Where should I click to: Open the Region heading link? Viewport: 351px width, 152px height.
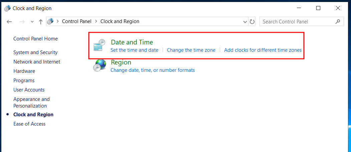pos(121,62)
